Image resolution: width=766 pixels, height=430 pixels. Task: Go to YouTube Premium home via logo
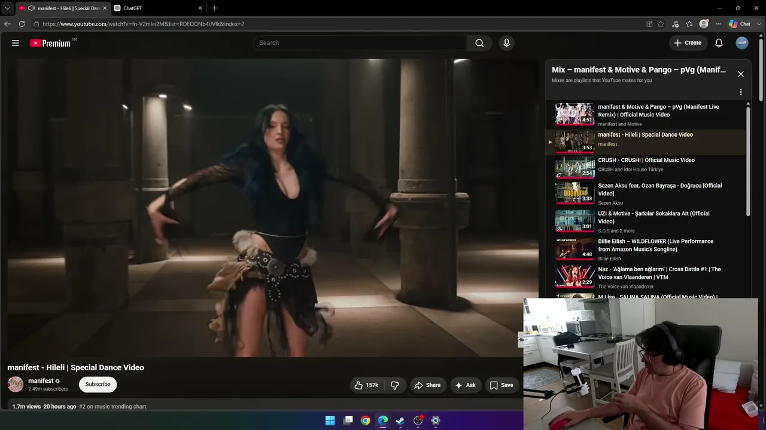coord(50,43)
